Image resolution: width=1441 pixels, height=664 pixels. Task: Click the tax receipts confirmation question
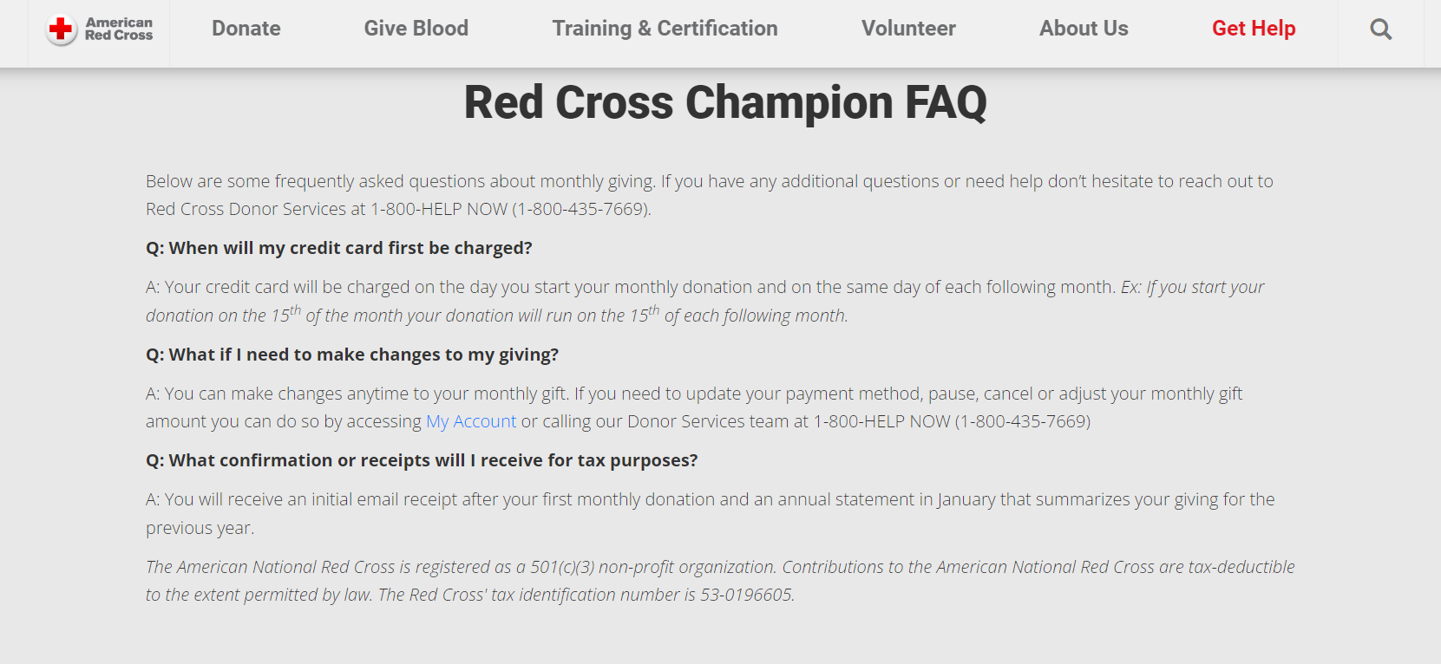422,460
